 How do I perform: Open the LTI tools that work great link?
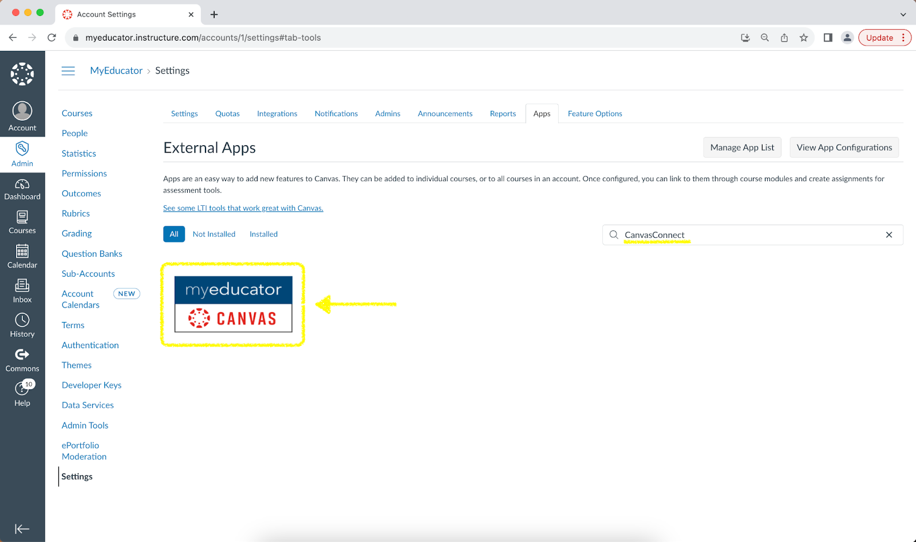tap(243, 208)
